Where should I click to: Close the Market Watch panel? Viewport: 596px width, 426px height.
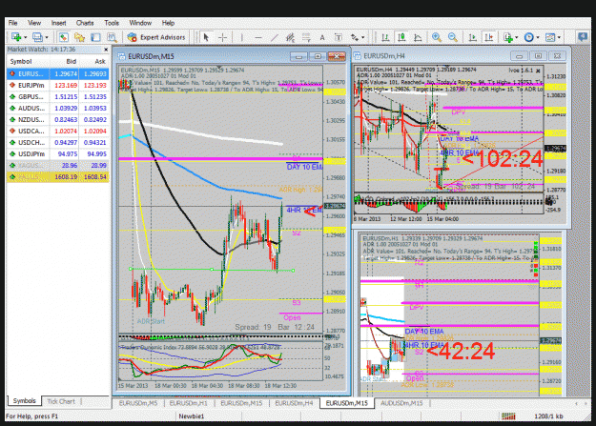tap(106, 50)
